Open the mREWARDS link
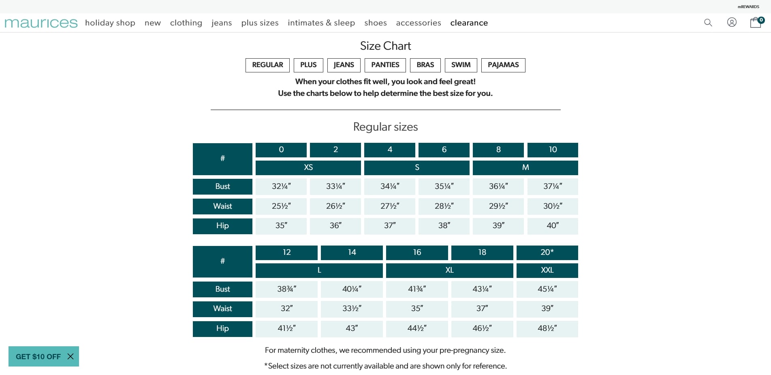The width and height of the screenshot is (771, 375). pos(748,7)
